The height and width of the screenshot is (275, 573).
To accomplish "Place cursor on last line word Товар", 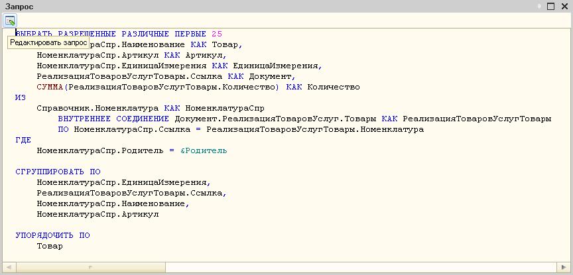I will pyautogui.click(x=50, y=246).
